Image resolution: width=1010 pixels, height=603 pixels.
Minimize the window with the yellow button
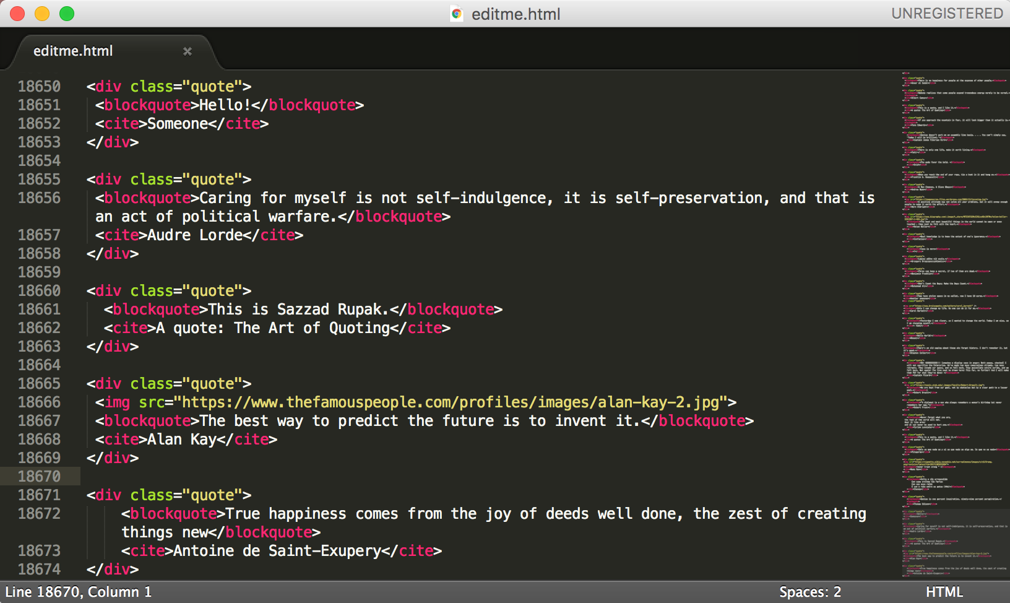point(42,14)
